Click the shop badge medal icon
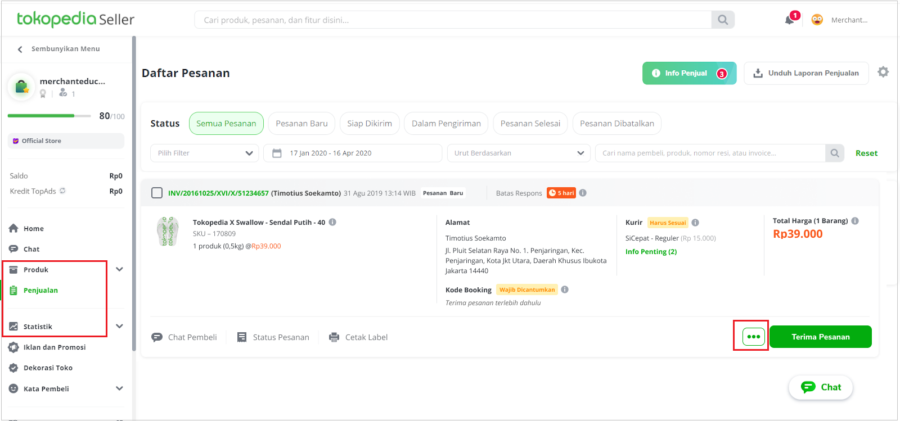Image resolution: width=900 pixels, height=421 pixels. pyautogui.click(x=43, y=93)
